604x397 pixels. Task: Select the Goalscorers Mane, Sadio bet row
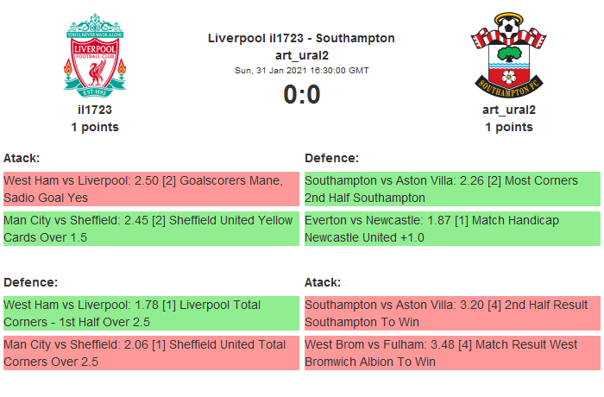(151, 189)
